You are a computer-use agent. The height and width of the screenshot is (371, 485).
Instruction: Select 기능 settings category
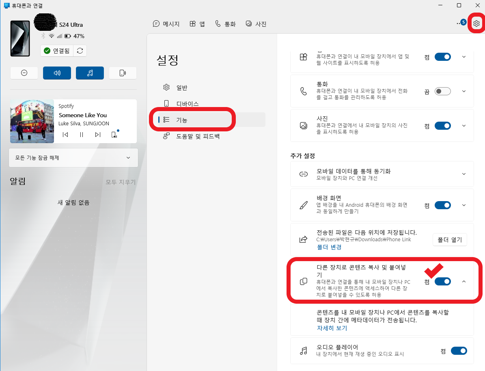(x=211, y=120)
